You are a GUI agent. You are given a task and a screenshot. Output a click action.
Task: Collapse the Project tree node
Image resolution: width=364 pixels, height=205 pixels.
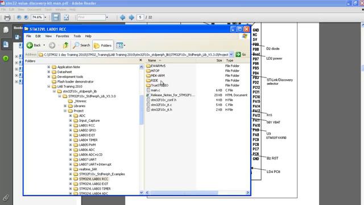(65, 111)
